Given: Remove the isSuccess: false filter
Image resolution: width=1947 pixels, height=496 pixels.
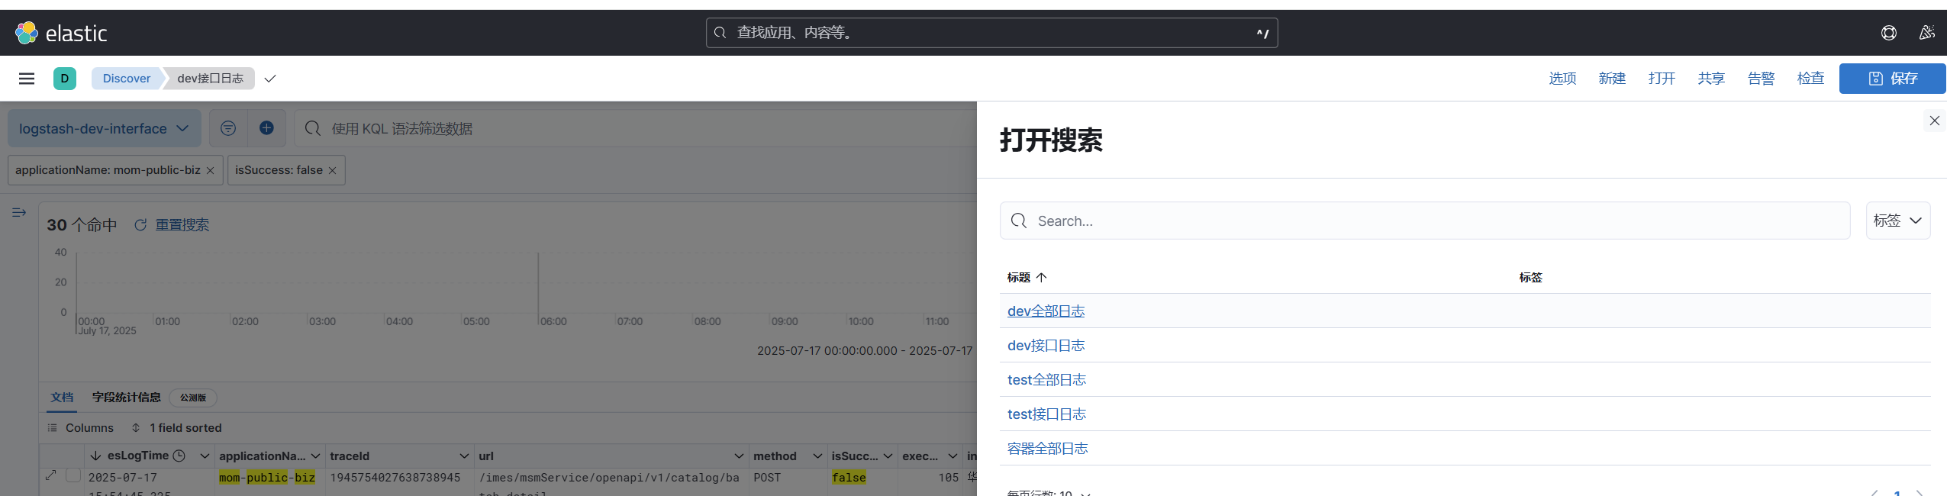Looking at the screenshot, I should [x=332, y=171].
